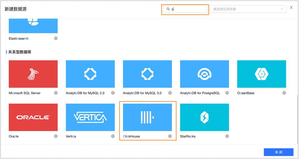Select the ClickHouse data source tile
This screenshot has height=159, width=299.
click(x=147, y=117)
